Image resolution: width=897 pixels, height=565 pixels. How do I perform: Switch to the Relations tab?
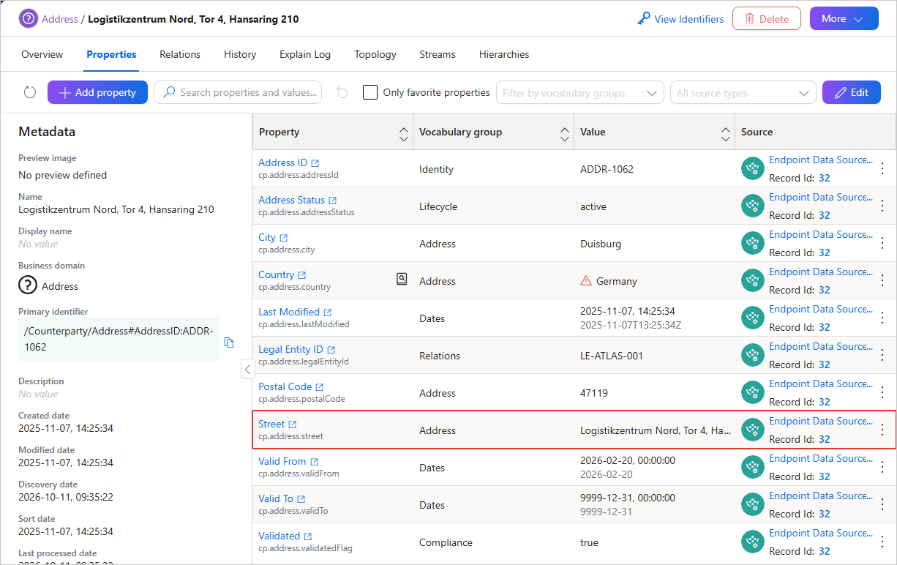pos(180,54)
